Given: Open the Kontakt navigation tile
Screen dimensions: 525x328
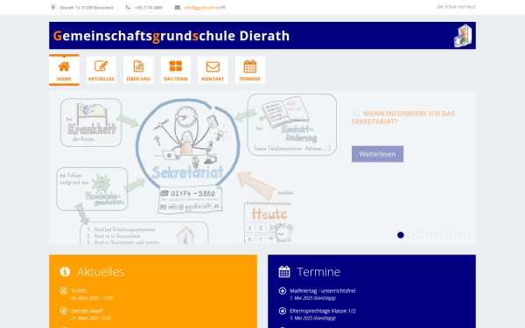Looking at the screenshot, I should (x=213, y=70).
